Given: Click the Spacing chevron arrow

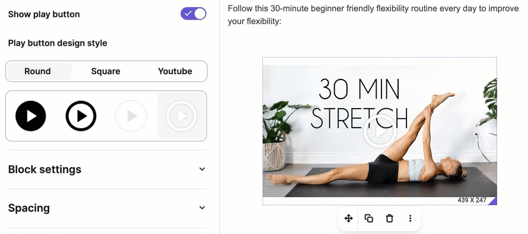Looking at the screenshot, I should click(202, 208).
